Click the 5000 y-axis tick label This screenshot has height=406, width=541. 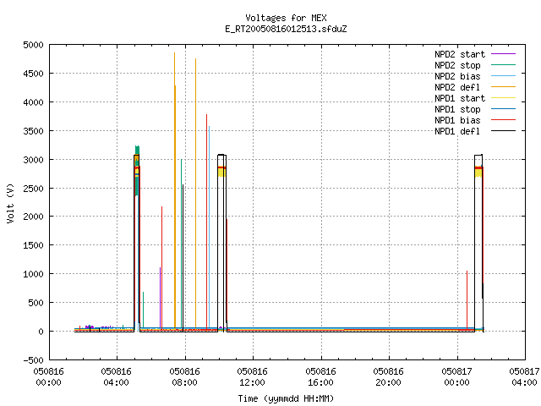(33, 45)
